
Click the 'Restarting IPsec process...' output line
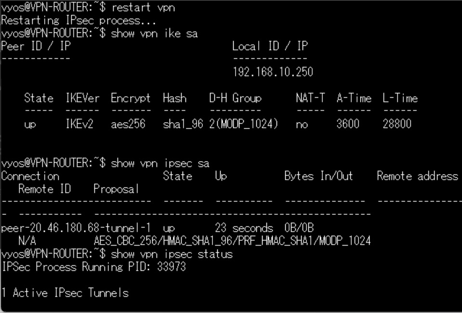[79, 20]
